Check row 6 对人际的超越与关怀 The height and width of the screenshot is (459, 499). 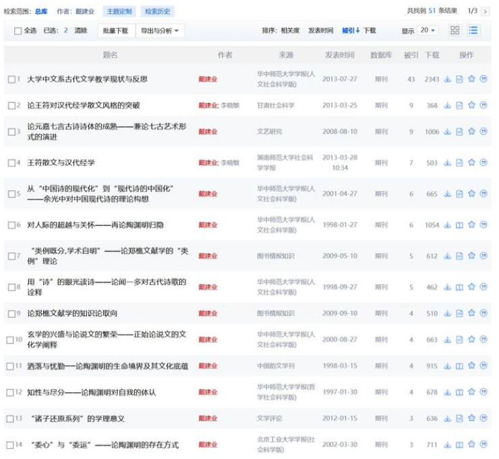pyautogui.click(x=11, y=225)
